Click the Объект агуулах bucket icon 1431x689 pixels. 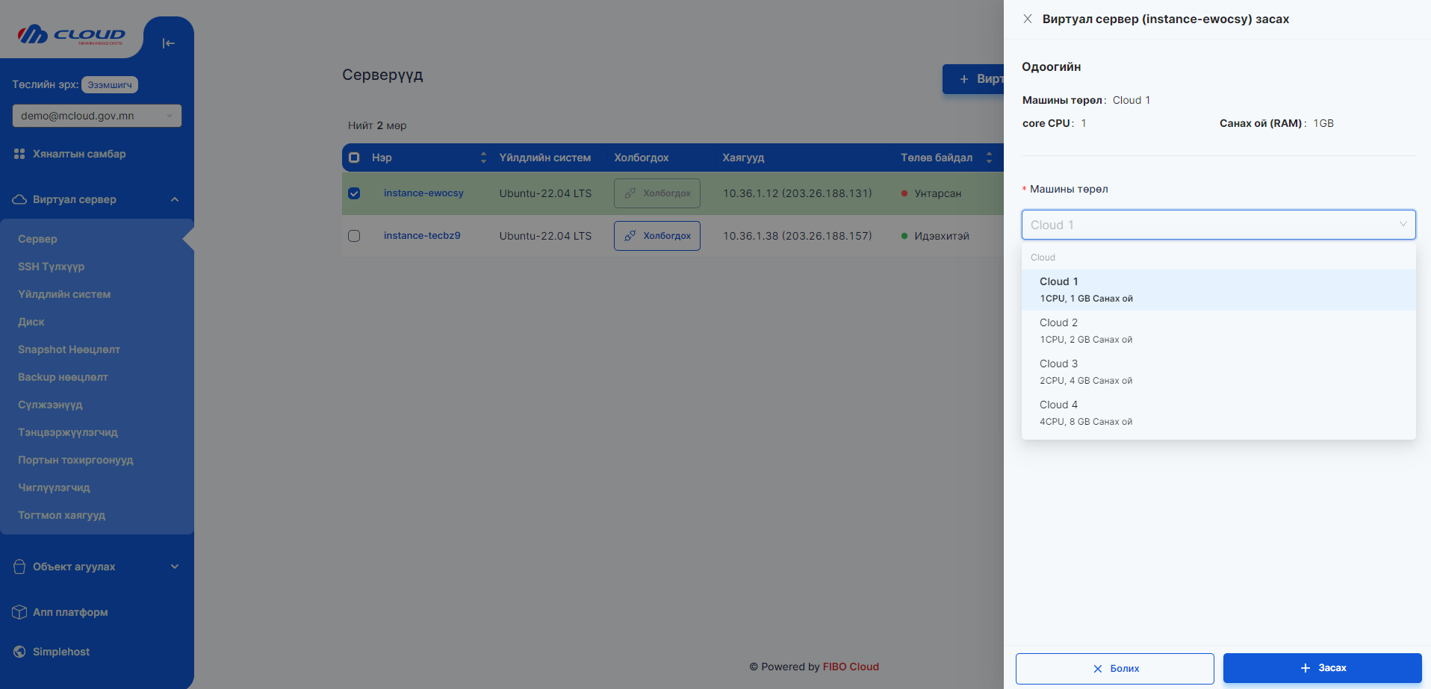pos(19,567)
